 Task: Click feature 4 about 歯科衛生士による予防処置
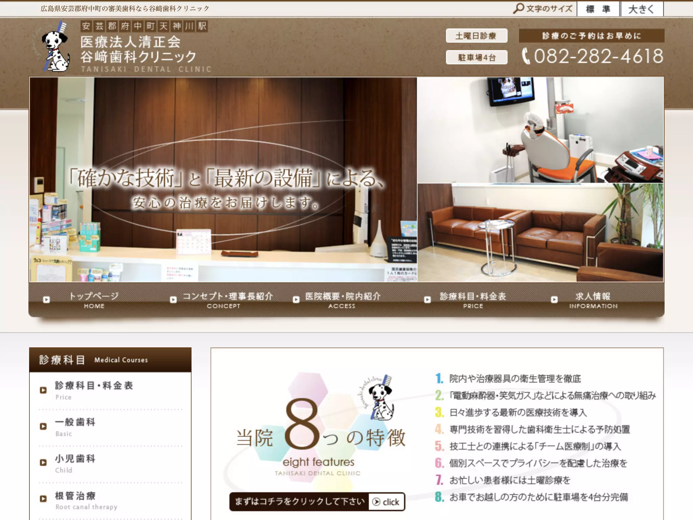pyautogui.click(x=533, y=429)
